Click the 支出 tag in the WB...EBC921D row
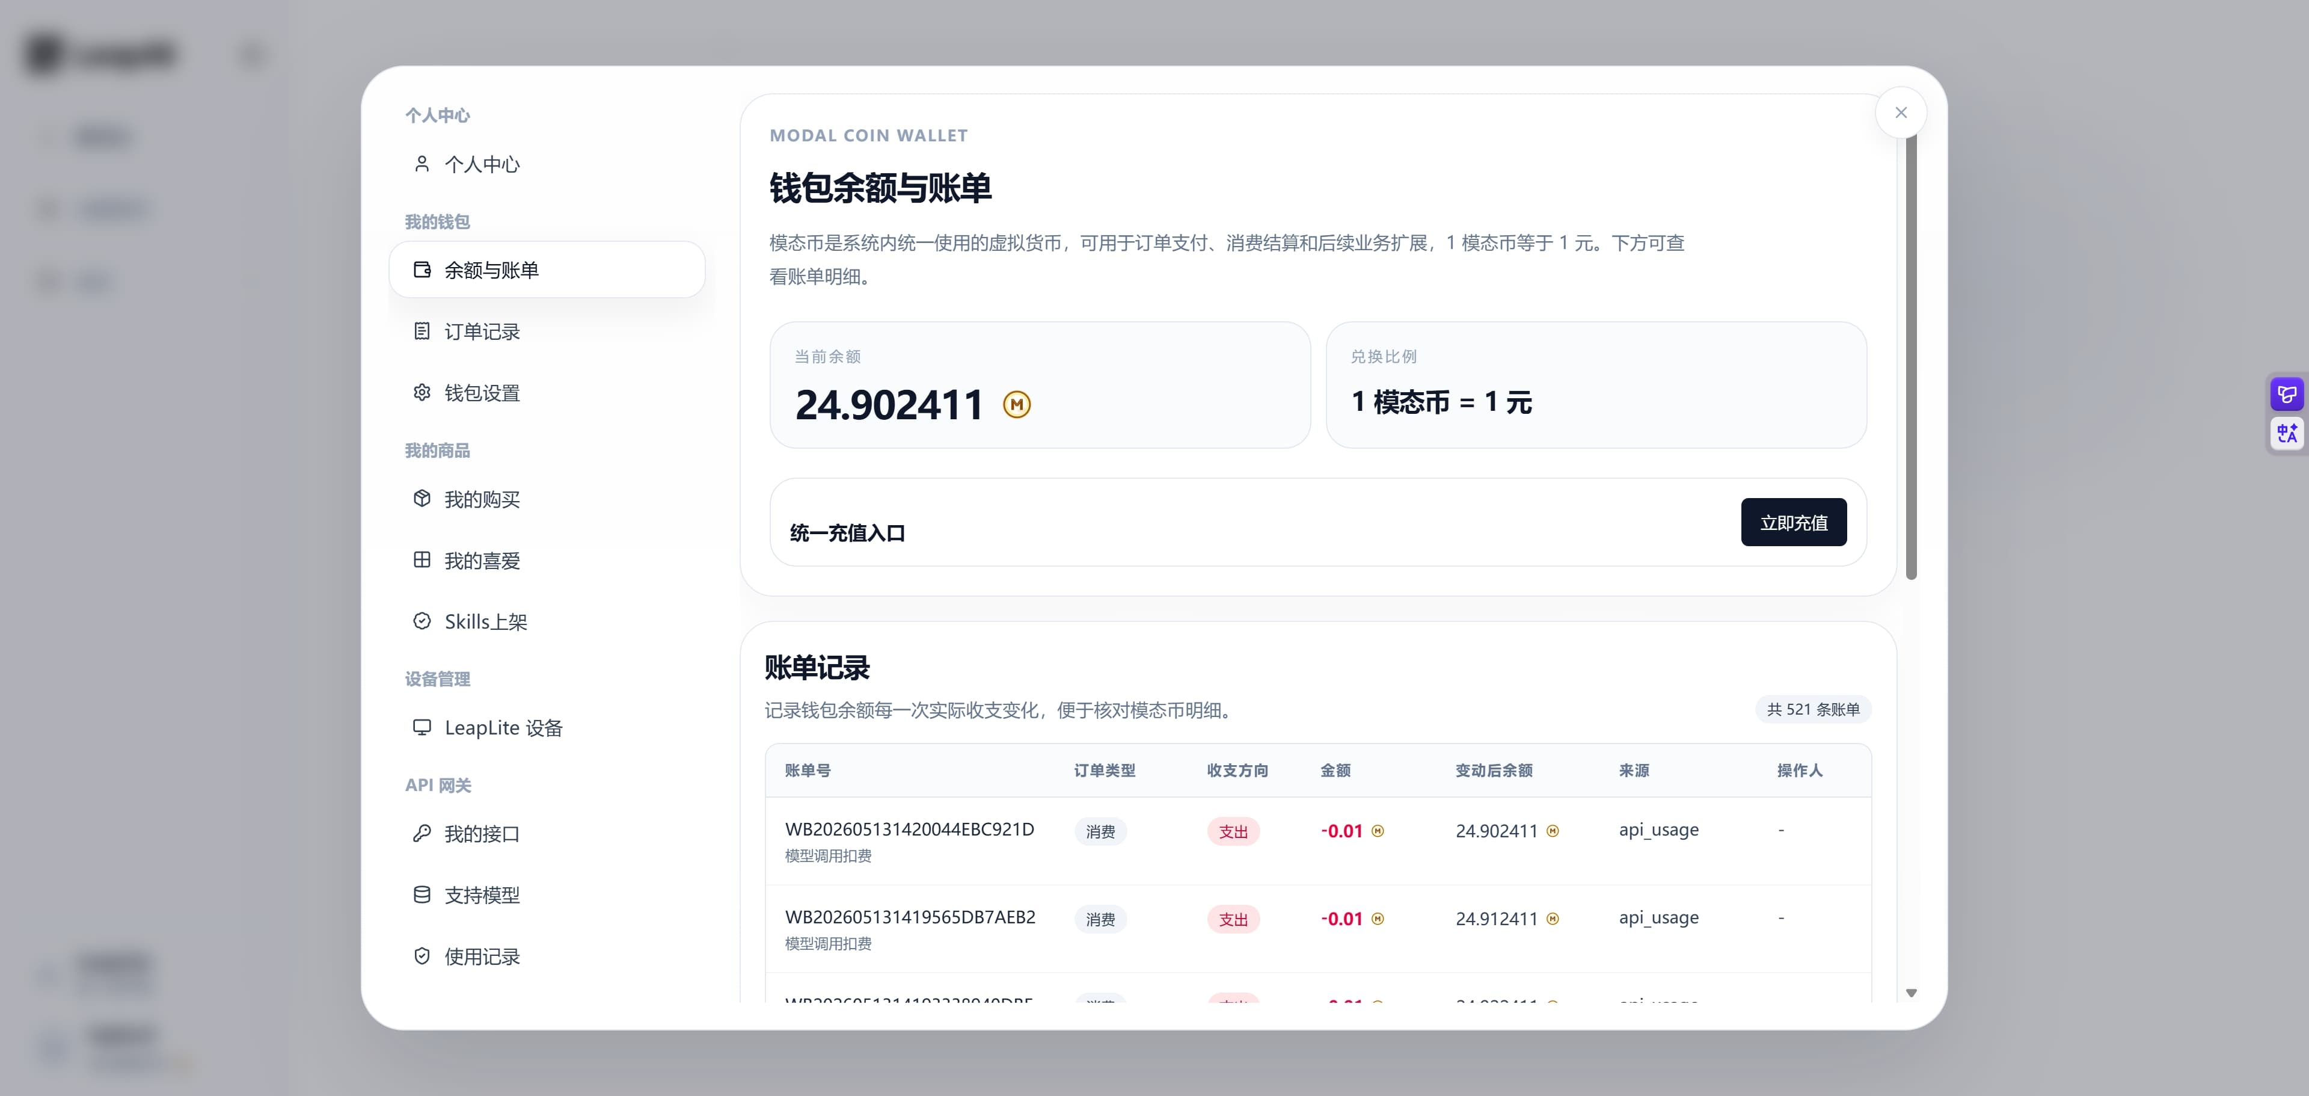This screenshot has height=1096, width=2309. pos(1233,833)
